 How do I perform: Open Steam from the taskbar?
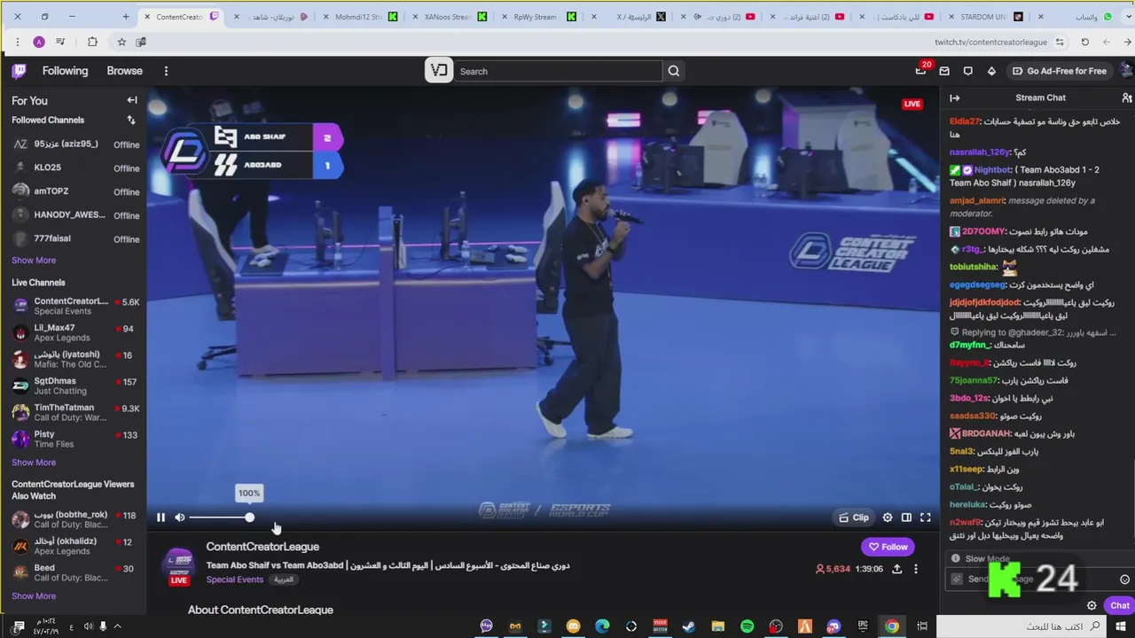click(x=688, y=626)
